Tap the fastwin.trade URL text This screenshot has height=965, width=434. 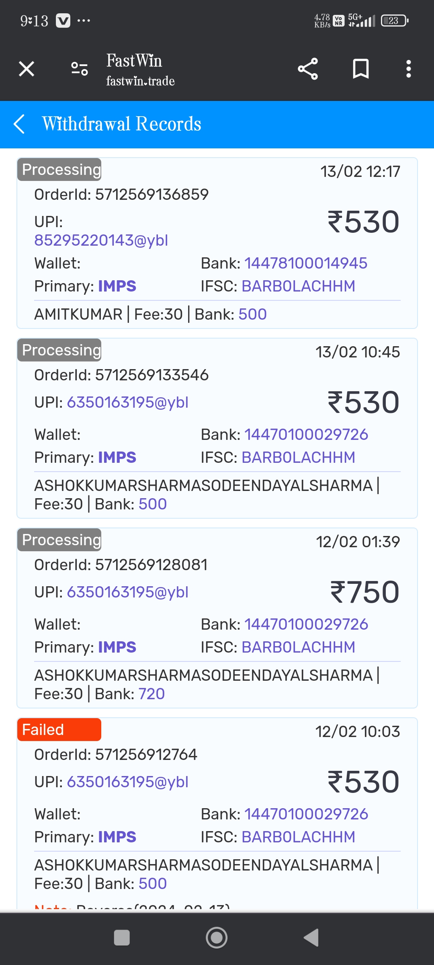(x=140, y=81)
